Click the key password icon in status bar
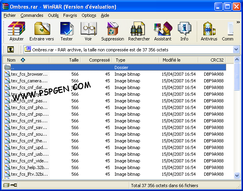Viewport: 243px width, 191px height. click(x=14, y=185)
